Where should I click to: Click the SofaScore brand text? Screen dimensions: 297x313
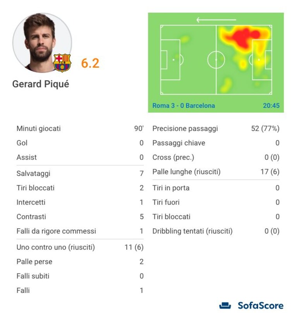tap(261, 306)
